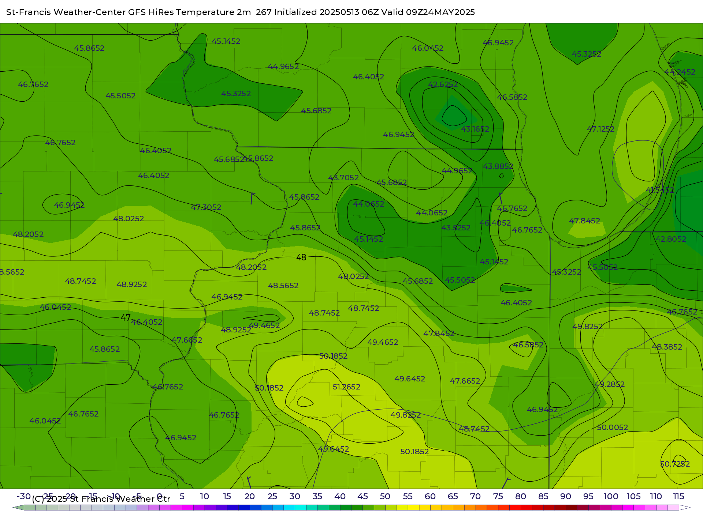Click the 51.2652 temperature reading
The height and width of the screenshot is (512, 703).
pos(346,387)
